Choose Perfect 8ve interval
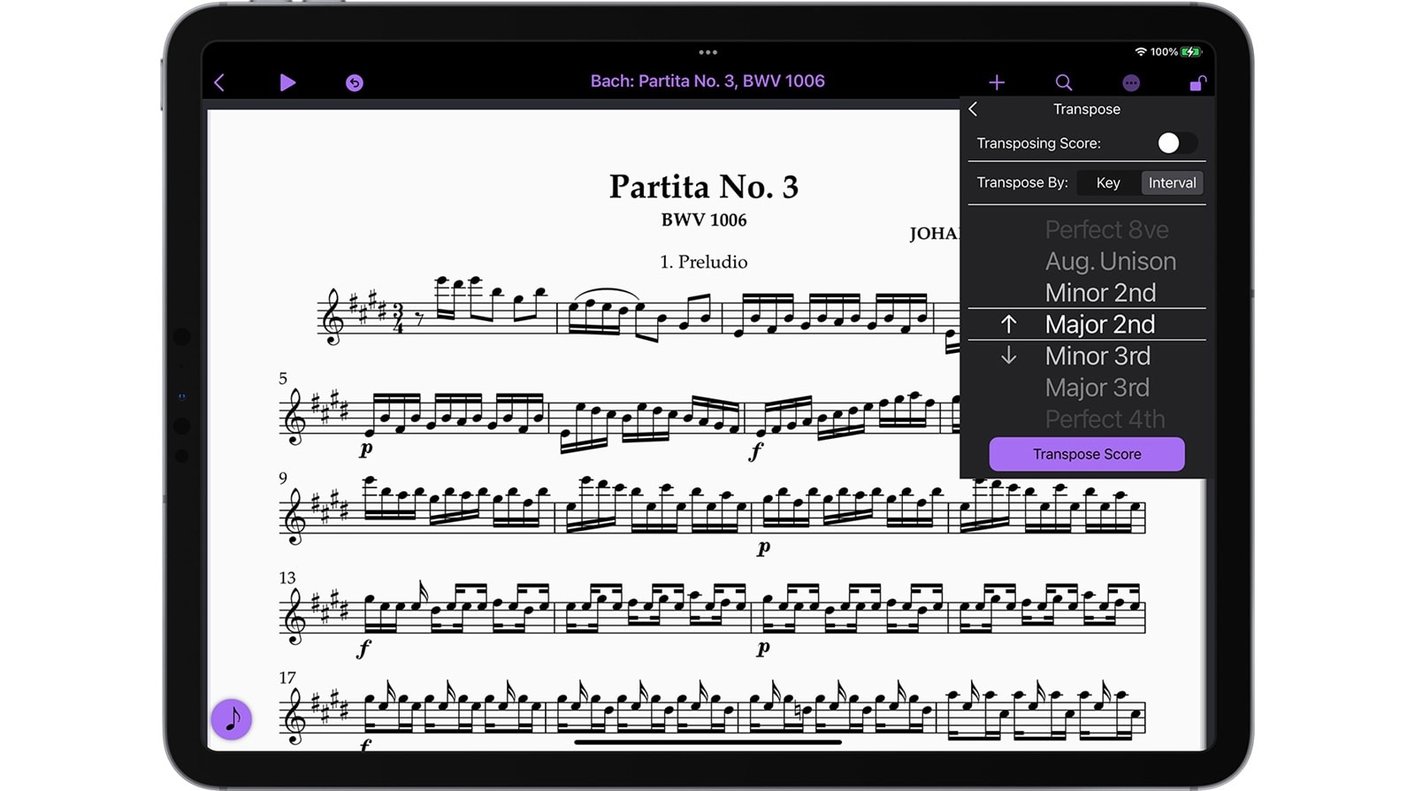The height and width of the screenshot is (791, 1415). pyautogui.click(x=1107, y=229)
